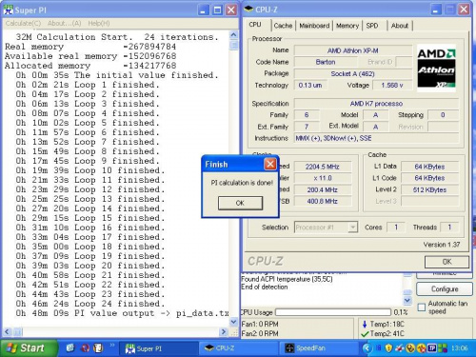Click the yellow security shield tray icon
Screen dimensions: 476x357
point(388,348)
